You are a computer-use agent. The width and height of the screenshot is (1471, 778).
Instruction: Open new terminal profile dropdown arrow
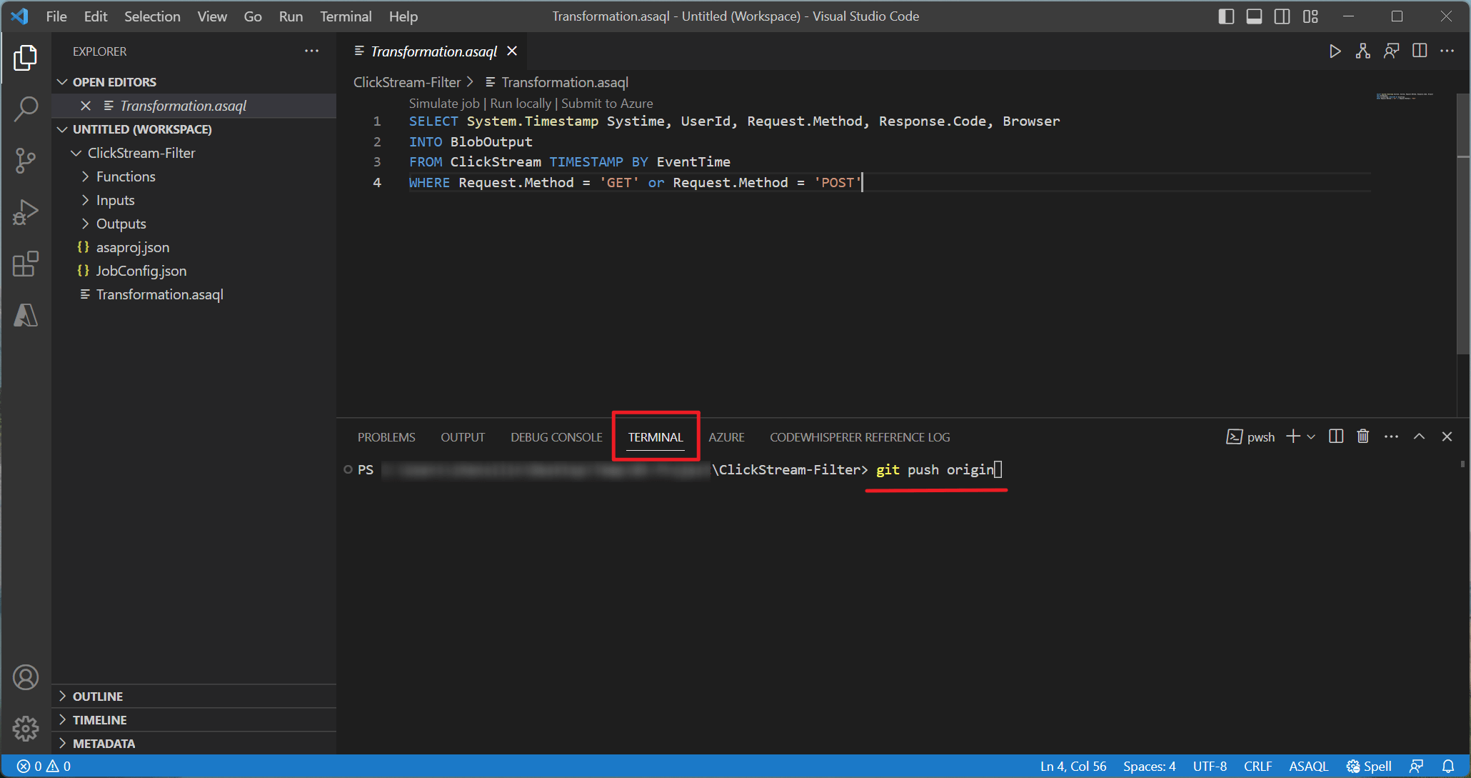(1311, 437)
